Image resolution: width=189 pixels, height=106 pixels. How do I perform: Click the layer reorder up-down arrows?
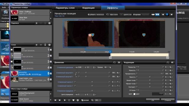(45, 45)
